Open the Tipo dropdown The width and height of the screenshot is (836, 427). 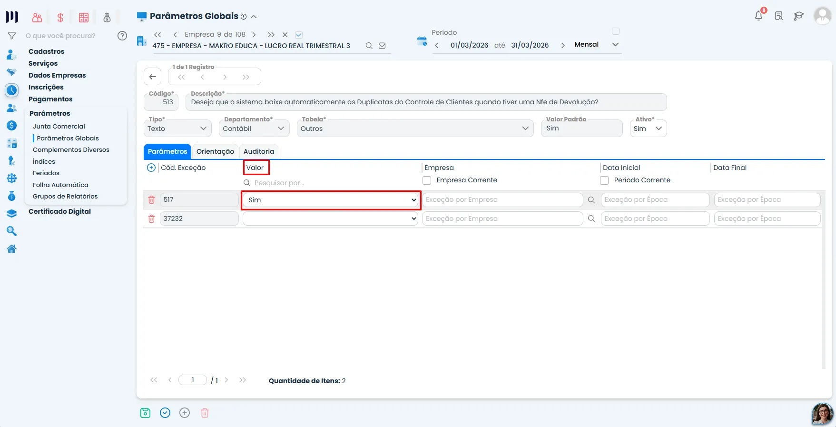(x=177, y=128)
